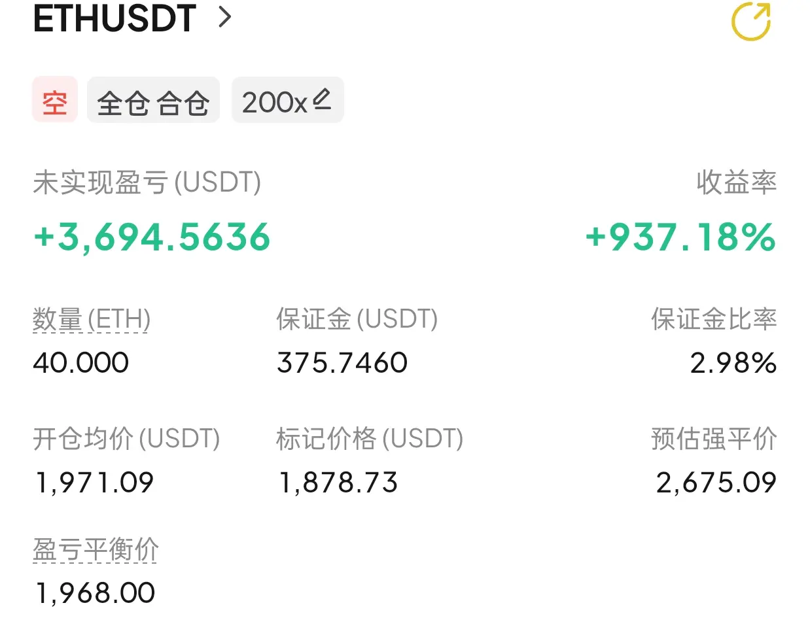This screenshot has width=810, height=618.
Task: Tap the average open price 1,971.09
Action: click(x=94, y=483)
